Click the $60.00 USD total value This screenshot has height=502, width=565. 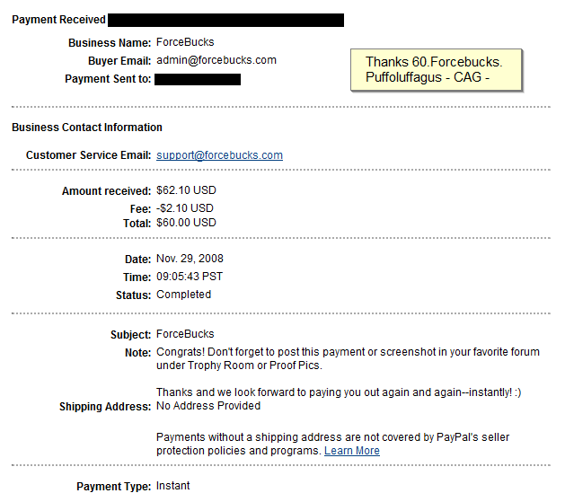tap(186, 223)
